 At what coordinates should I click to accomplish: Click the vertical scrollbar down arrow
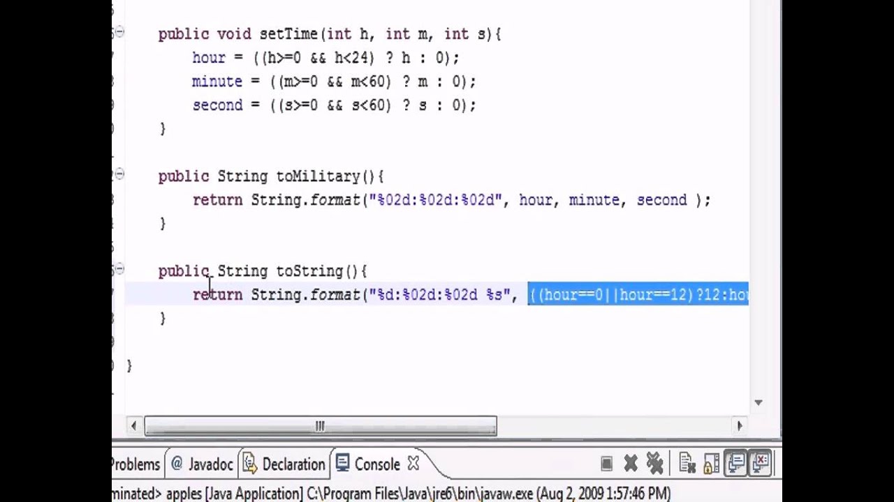pyautogui.click(x=758, y=402)
